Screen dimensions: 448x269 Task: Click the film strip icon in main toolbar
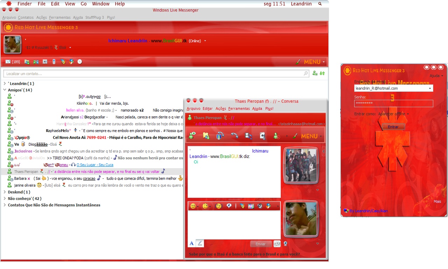click(x=45, y=62)
